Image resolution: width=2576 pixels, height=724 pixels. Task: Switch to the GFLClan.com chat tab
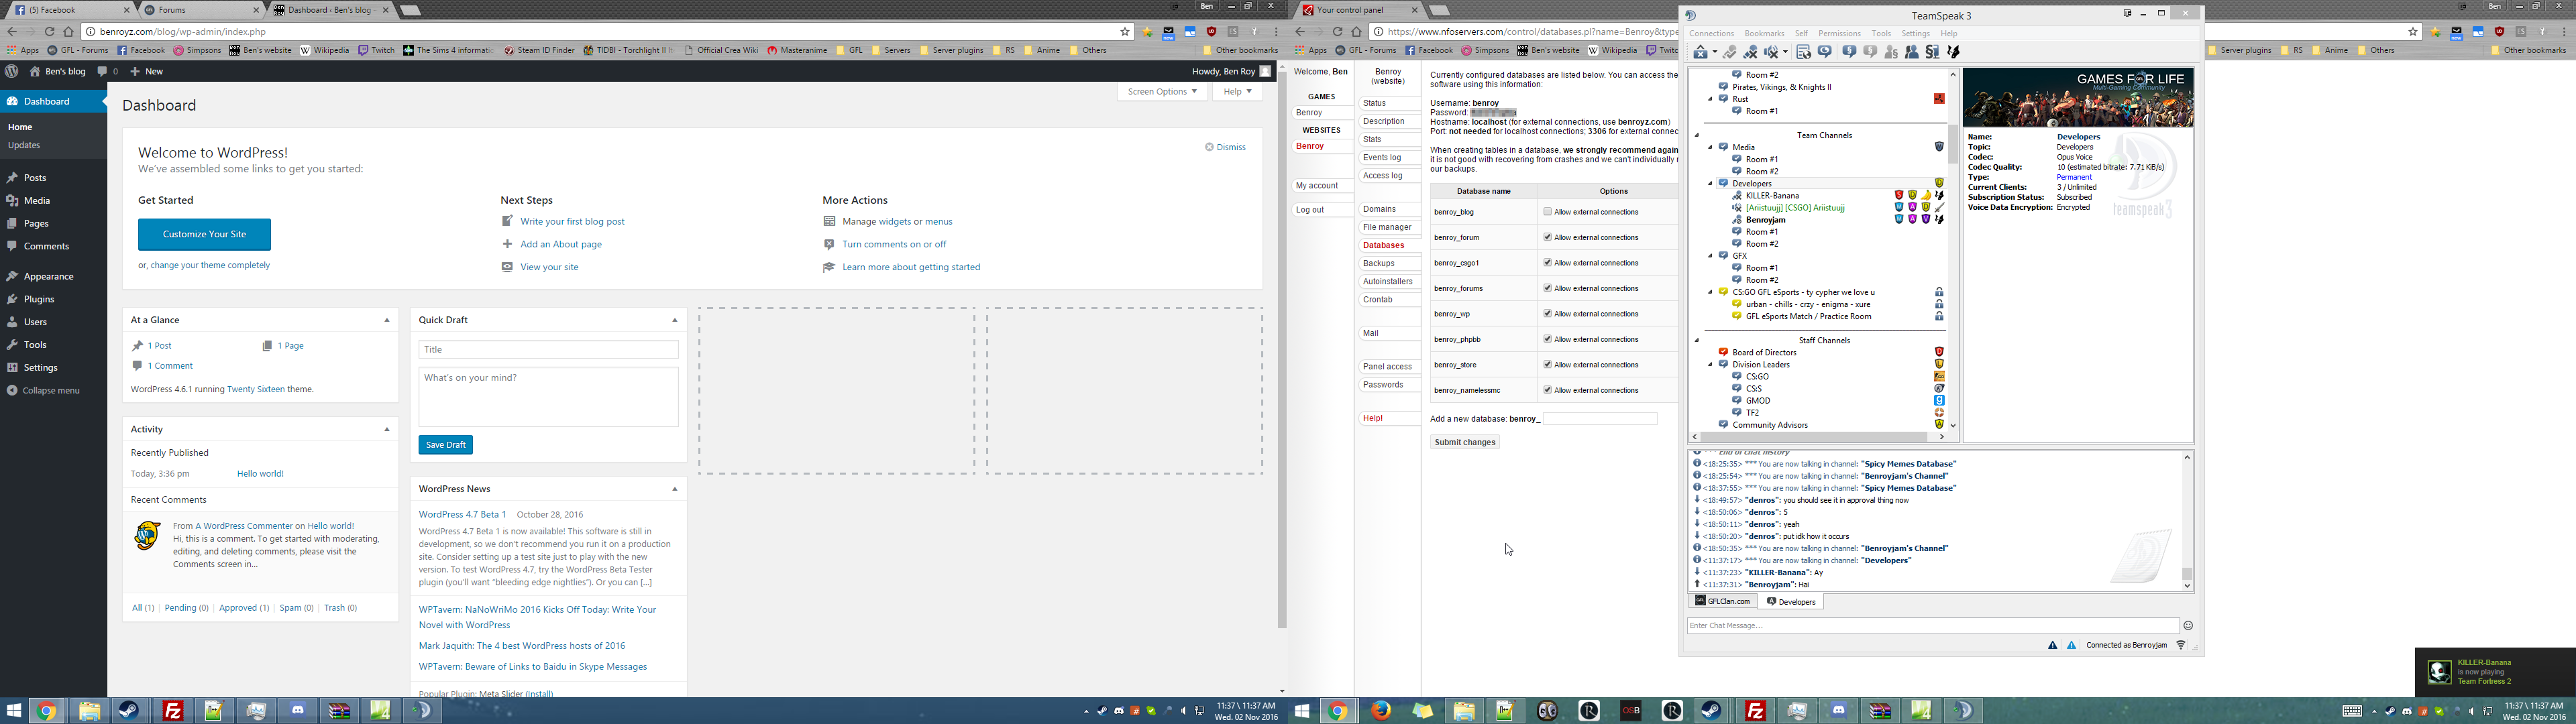tap(1722, 601)
